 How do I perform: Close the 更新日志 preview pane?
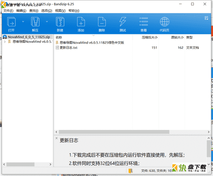56,138
